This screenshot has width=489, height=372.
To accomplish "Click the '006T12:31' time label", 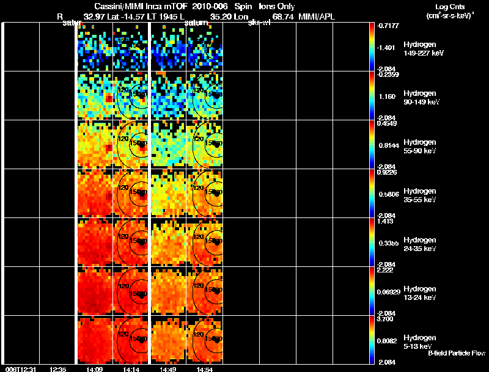I will click(21, 369).
